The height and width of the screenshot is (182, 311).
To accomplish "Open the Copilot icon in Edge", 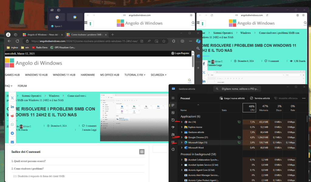I will click(x=198, y=41).
